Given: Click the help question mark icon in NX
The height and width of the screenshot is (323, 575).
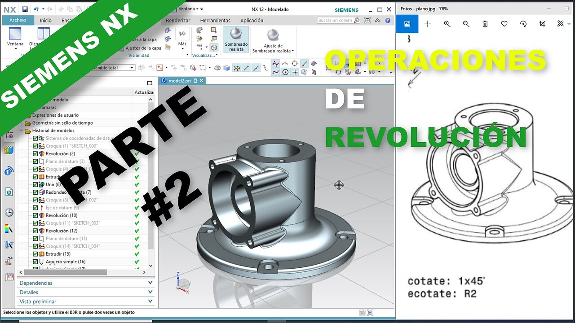Looking at the screenshot, I should click(x=388, y=20).
